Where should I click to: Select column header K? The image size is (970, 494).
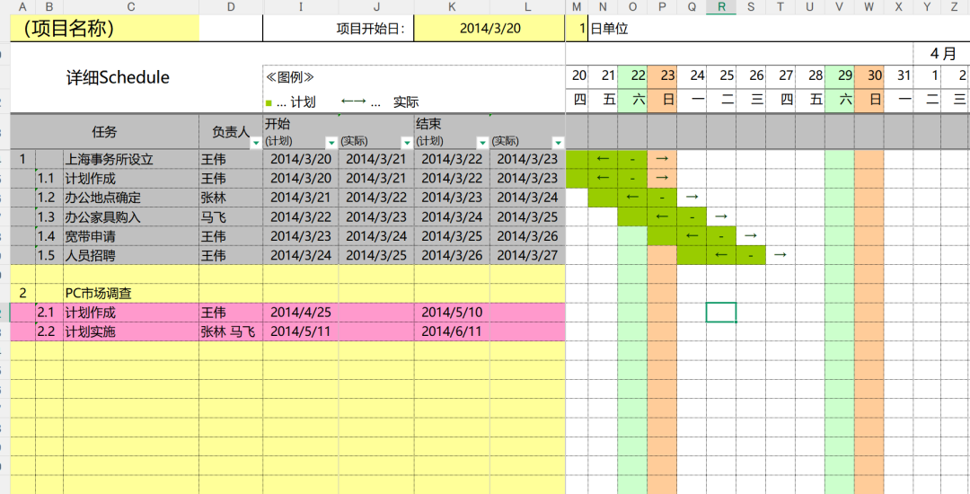(452, 7)
